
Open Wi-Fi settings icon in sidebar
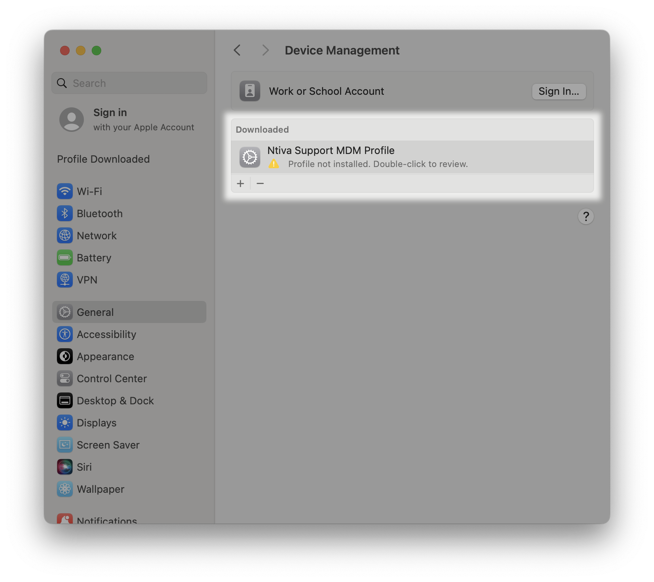tap(65, 191)
